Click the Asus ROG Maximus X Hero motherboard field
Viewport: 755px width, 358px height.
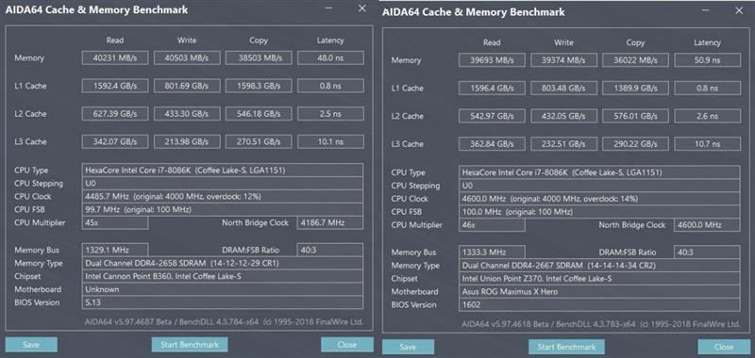click(599, 292)
